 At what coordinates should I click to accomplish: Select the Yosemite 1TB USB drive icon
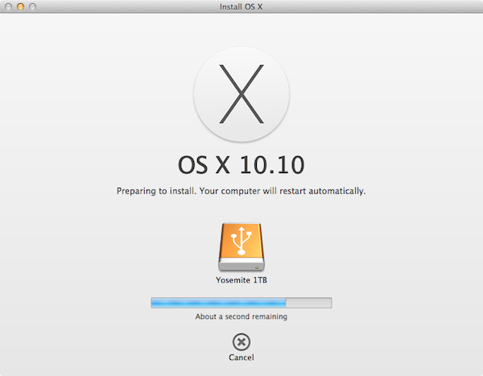tap(242, 247)
